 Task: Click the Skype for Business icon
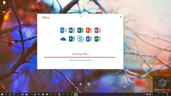coord(80,39)
